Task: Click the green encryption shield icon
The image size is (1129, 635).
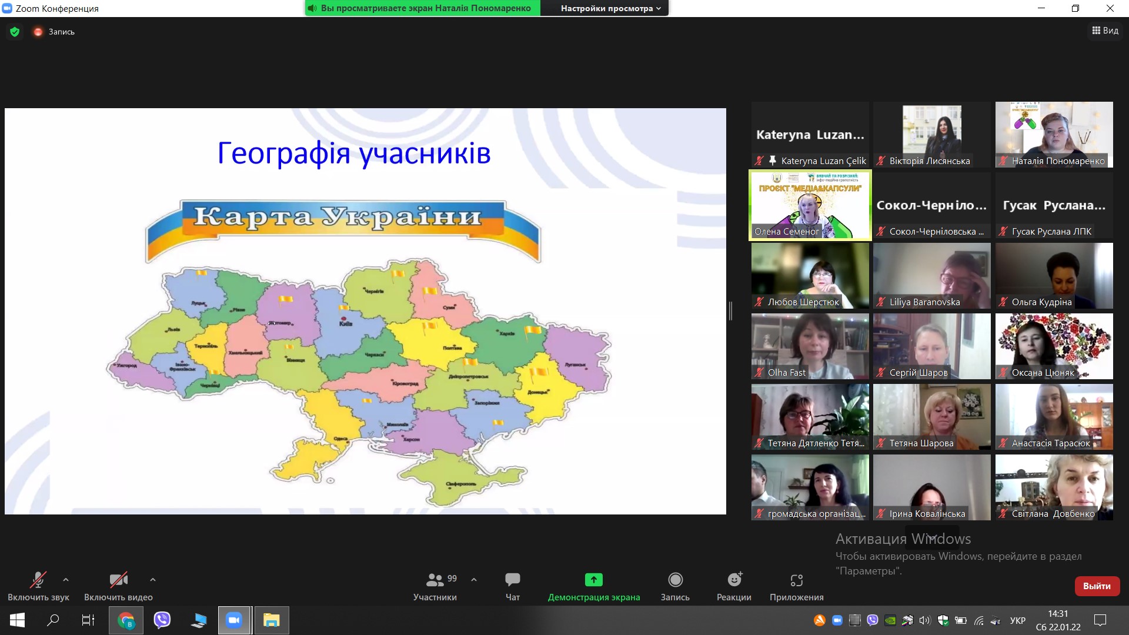Action: [x=15, y=32]
